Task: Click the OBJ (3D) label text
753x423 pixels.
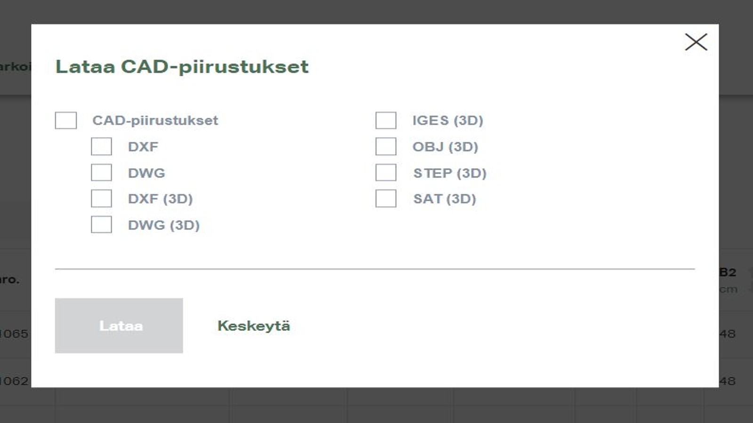Action: pos(445,147)
